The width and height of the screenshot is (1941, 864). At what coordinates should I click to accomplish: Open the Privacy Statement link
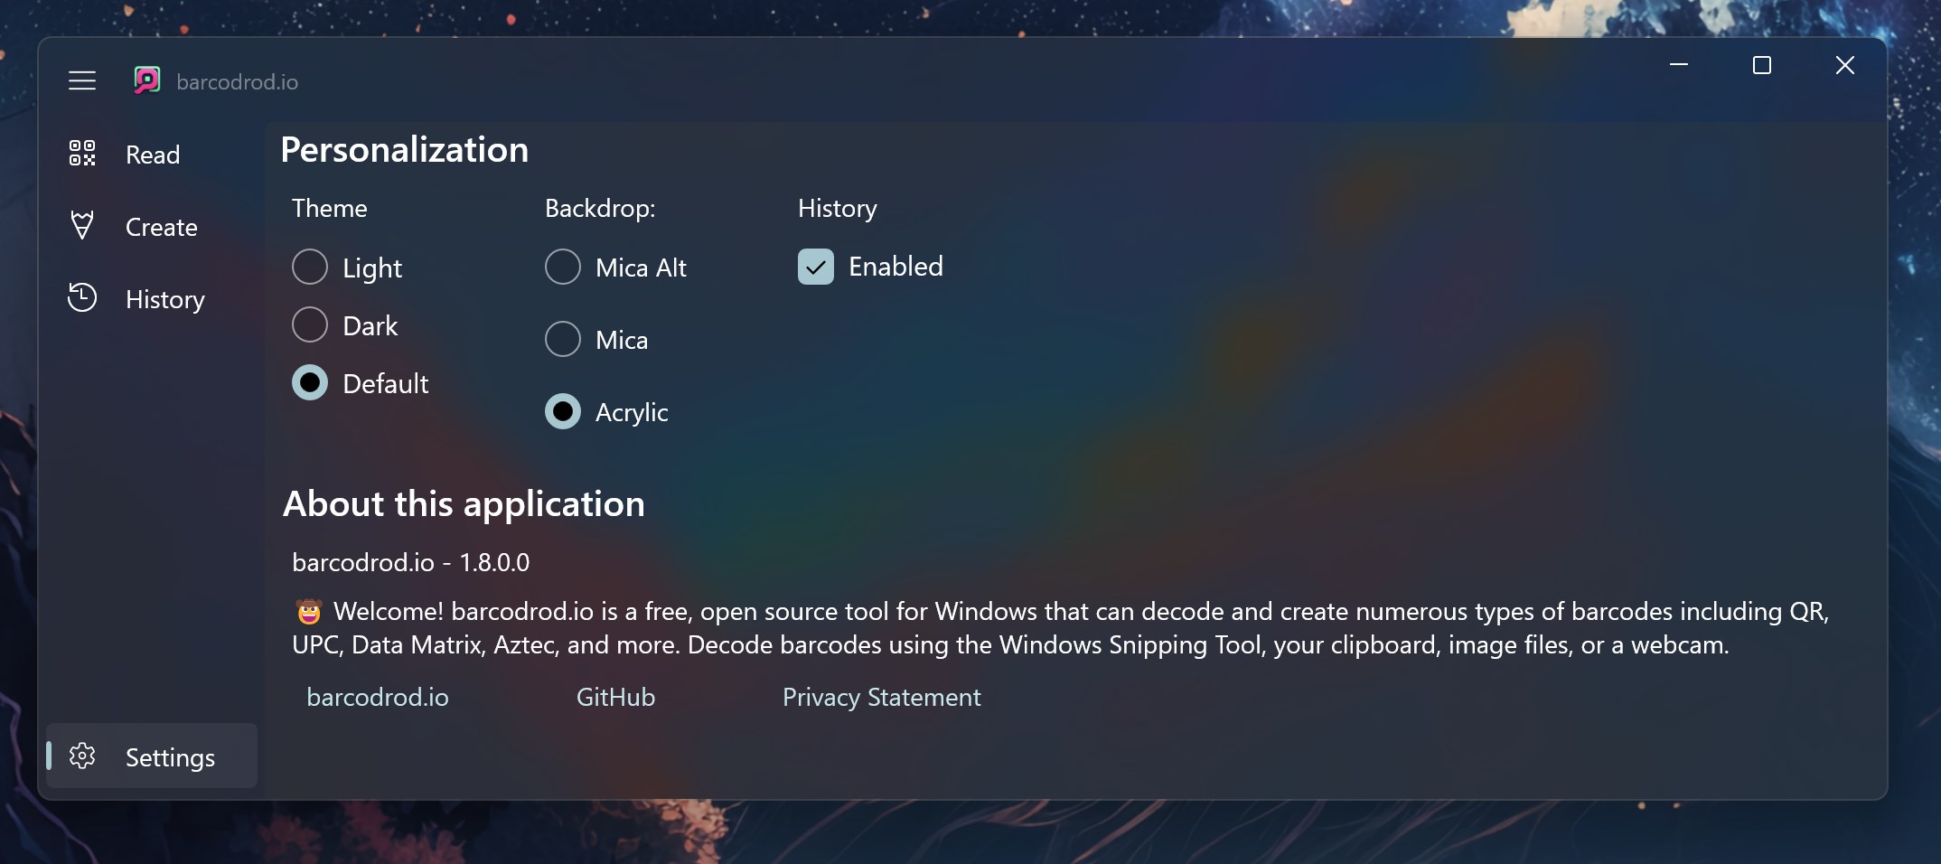point(881,697)
